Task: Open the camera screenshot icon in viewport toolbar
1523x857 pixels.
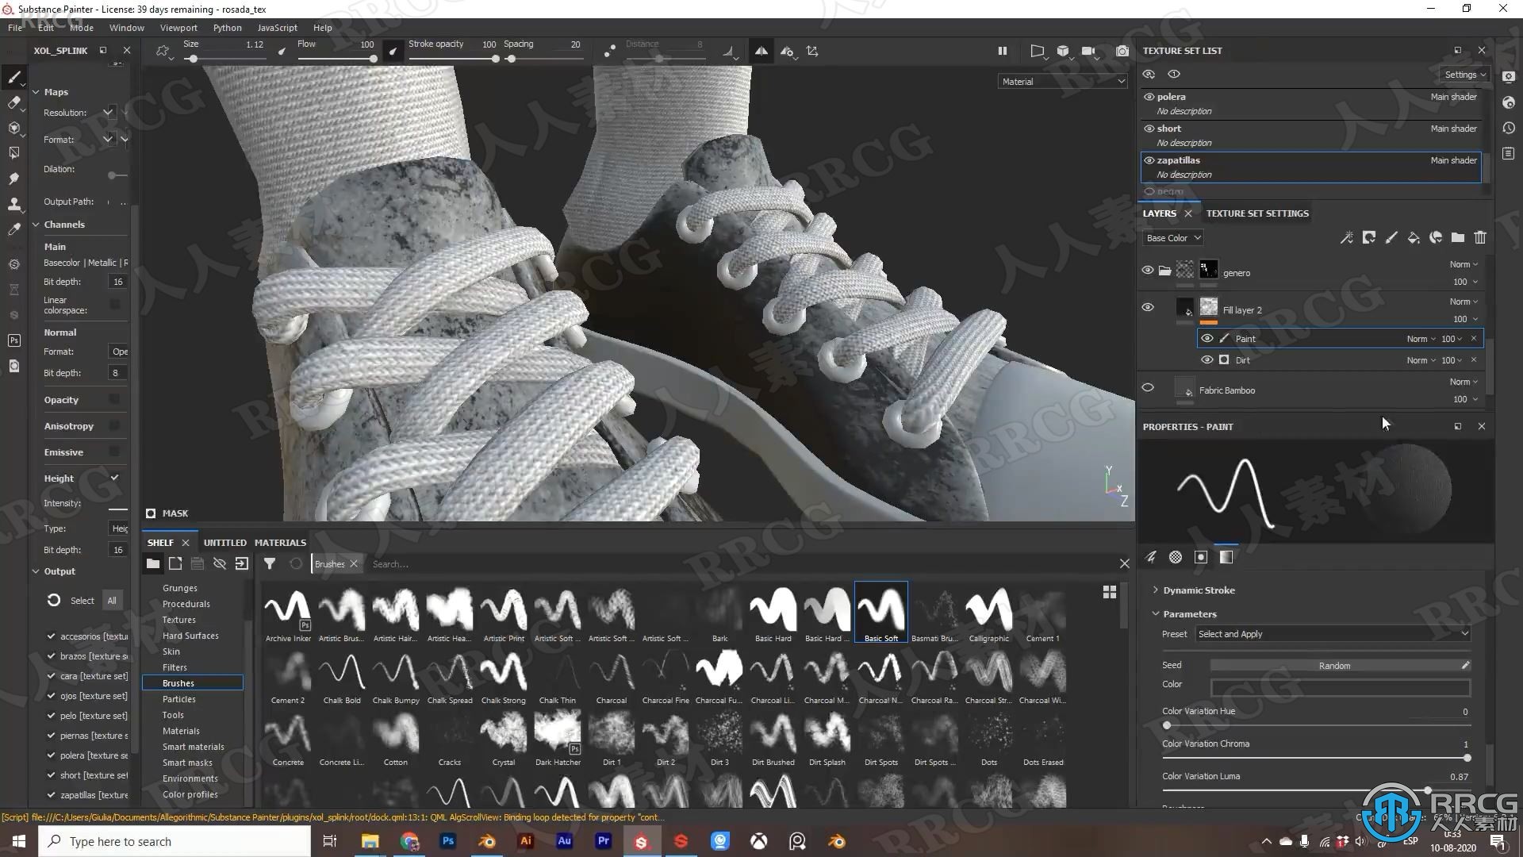Action: pyautogui.click(x=1122, y=51)
